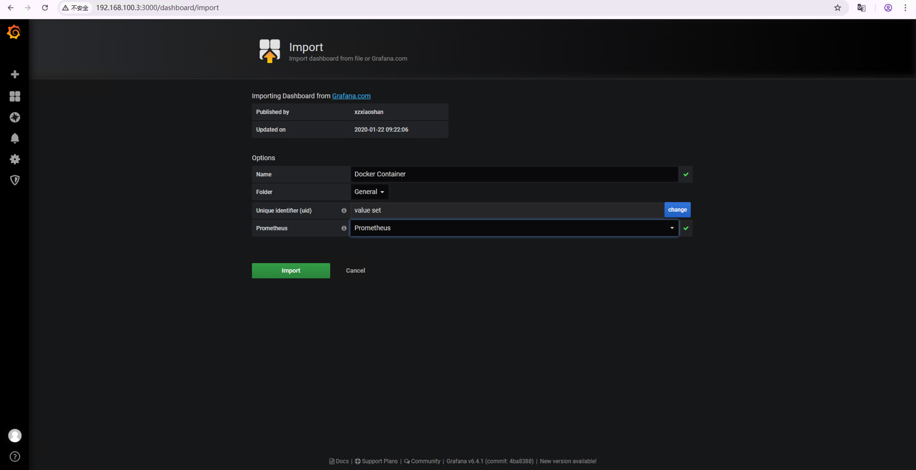Open the user profile avatar
Screen dimensions: 916x470
coord(15,436)
